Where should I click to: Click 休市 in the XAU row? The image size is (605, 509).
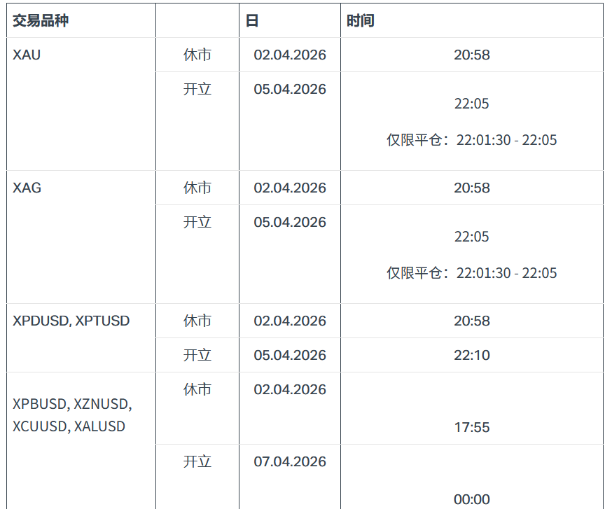[x=197, y=55]
